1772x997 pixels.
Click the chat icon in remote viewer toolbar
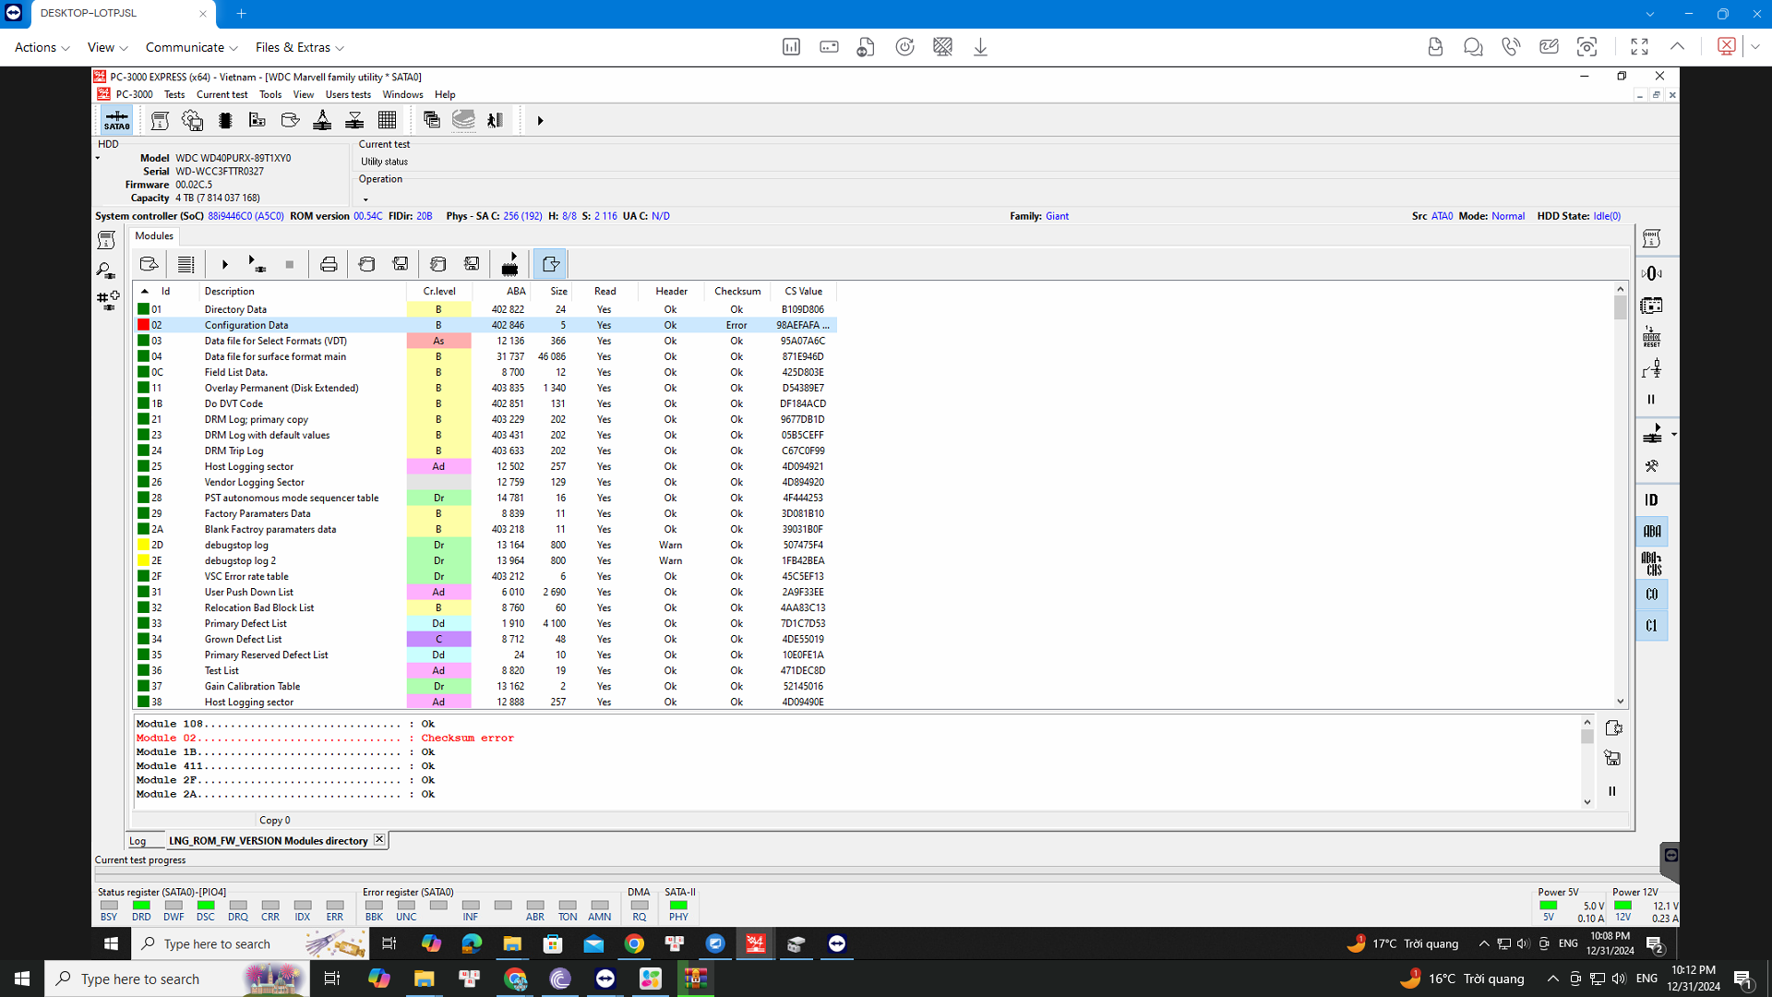1473,46
